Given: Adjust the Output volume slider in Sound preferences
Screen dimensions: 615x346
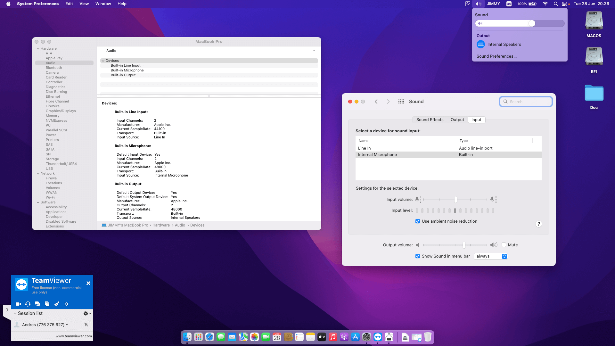Looking at the screenshot, I should coord(464,245).
